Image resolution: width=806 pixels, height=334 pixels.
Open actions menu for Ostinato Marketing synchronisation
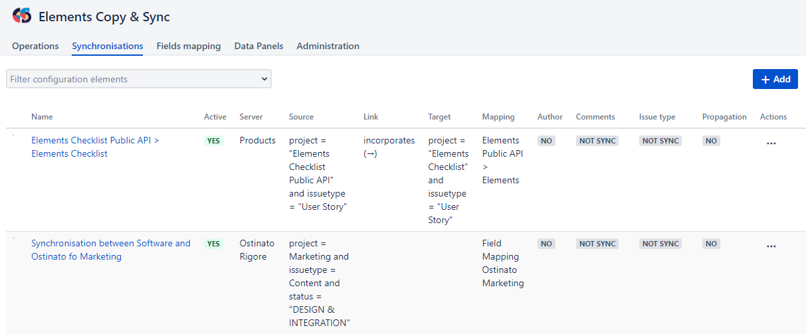pyautogui.click(x=771, y=246)
